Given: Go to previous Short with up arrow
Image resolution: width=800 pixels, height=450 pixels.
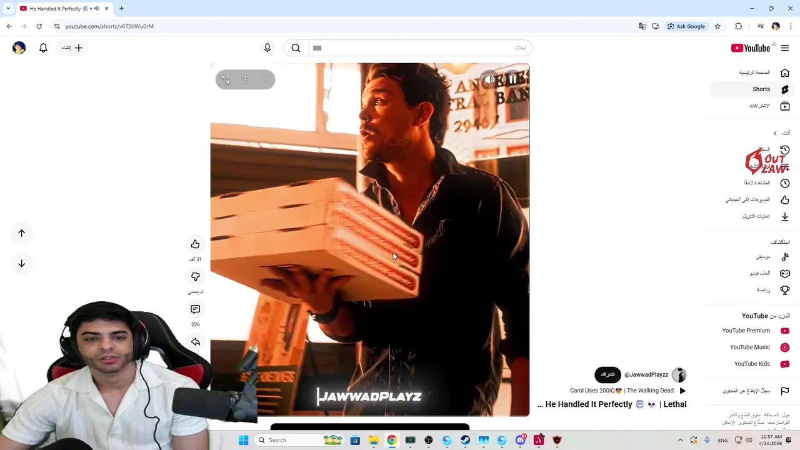Looking at the screenshot, I should [x=21, y=233].
